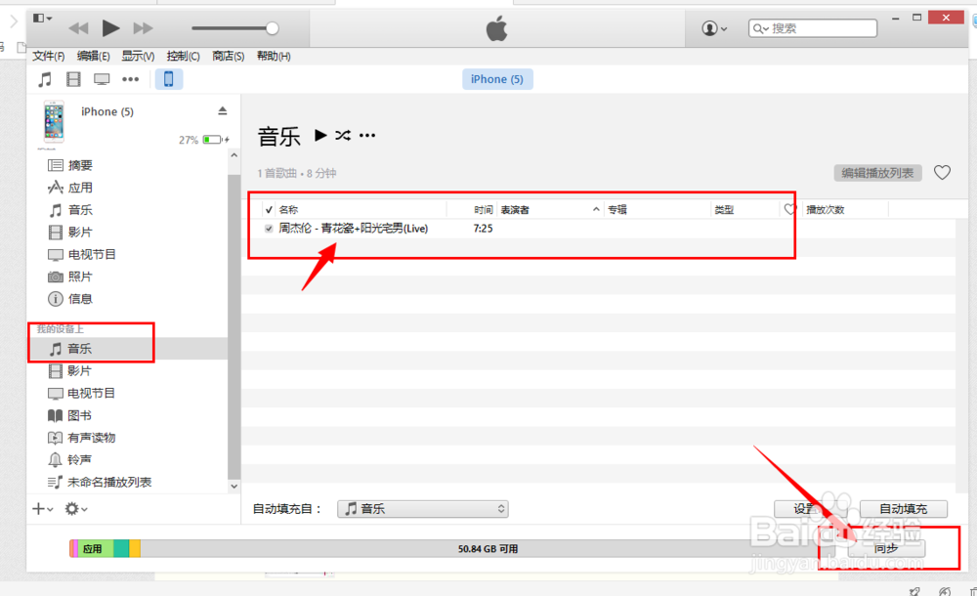Play the 音乐 list

[320, 135]
